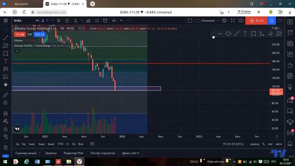This screenshot has width=295, height=166.
Task: Open the Редактор Pine tab
Action: click(73, 153)
